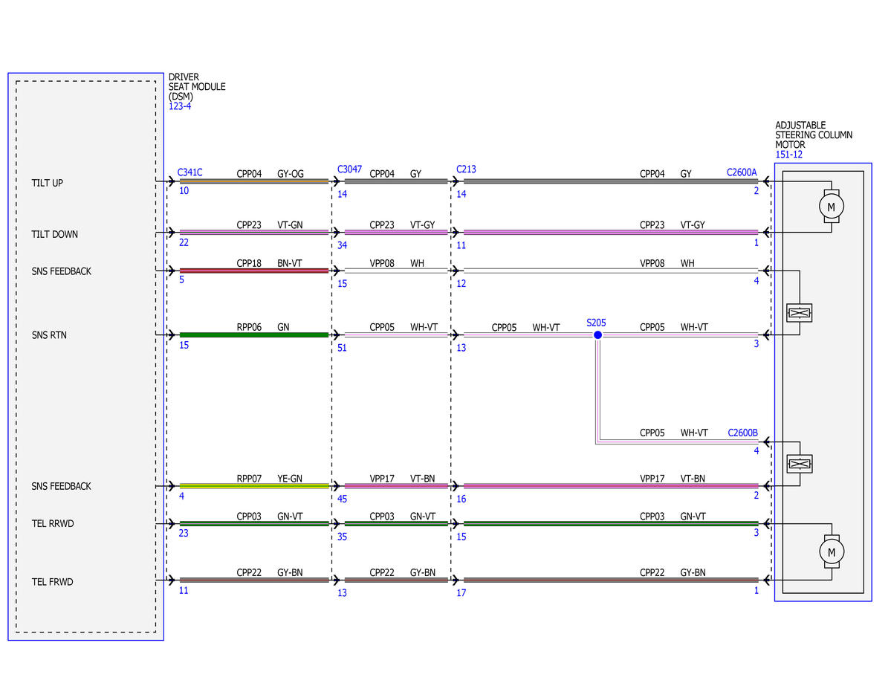
Task: Click the Adjustable Steering Column Motor title
Action: pyautogui.click(x=814, y=135)
